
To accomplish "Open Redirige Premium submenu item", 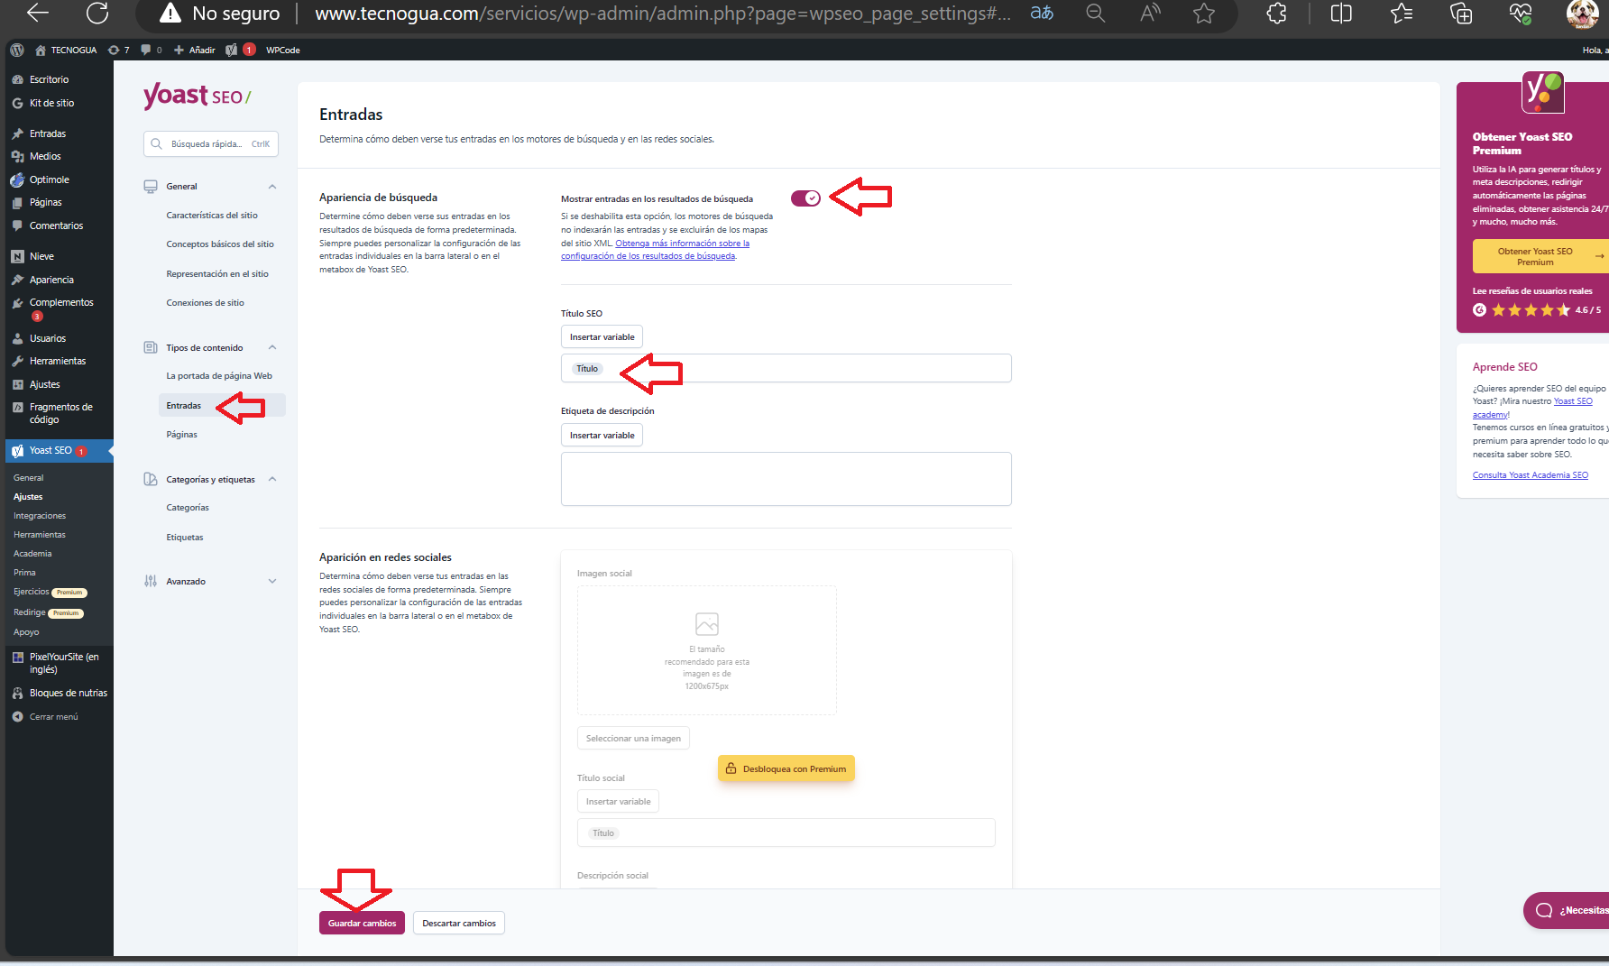I will pyautogui.click(x=48, y=612).
